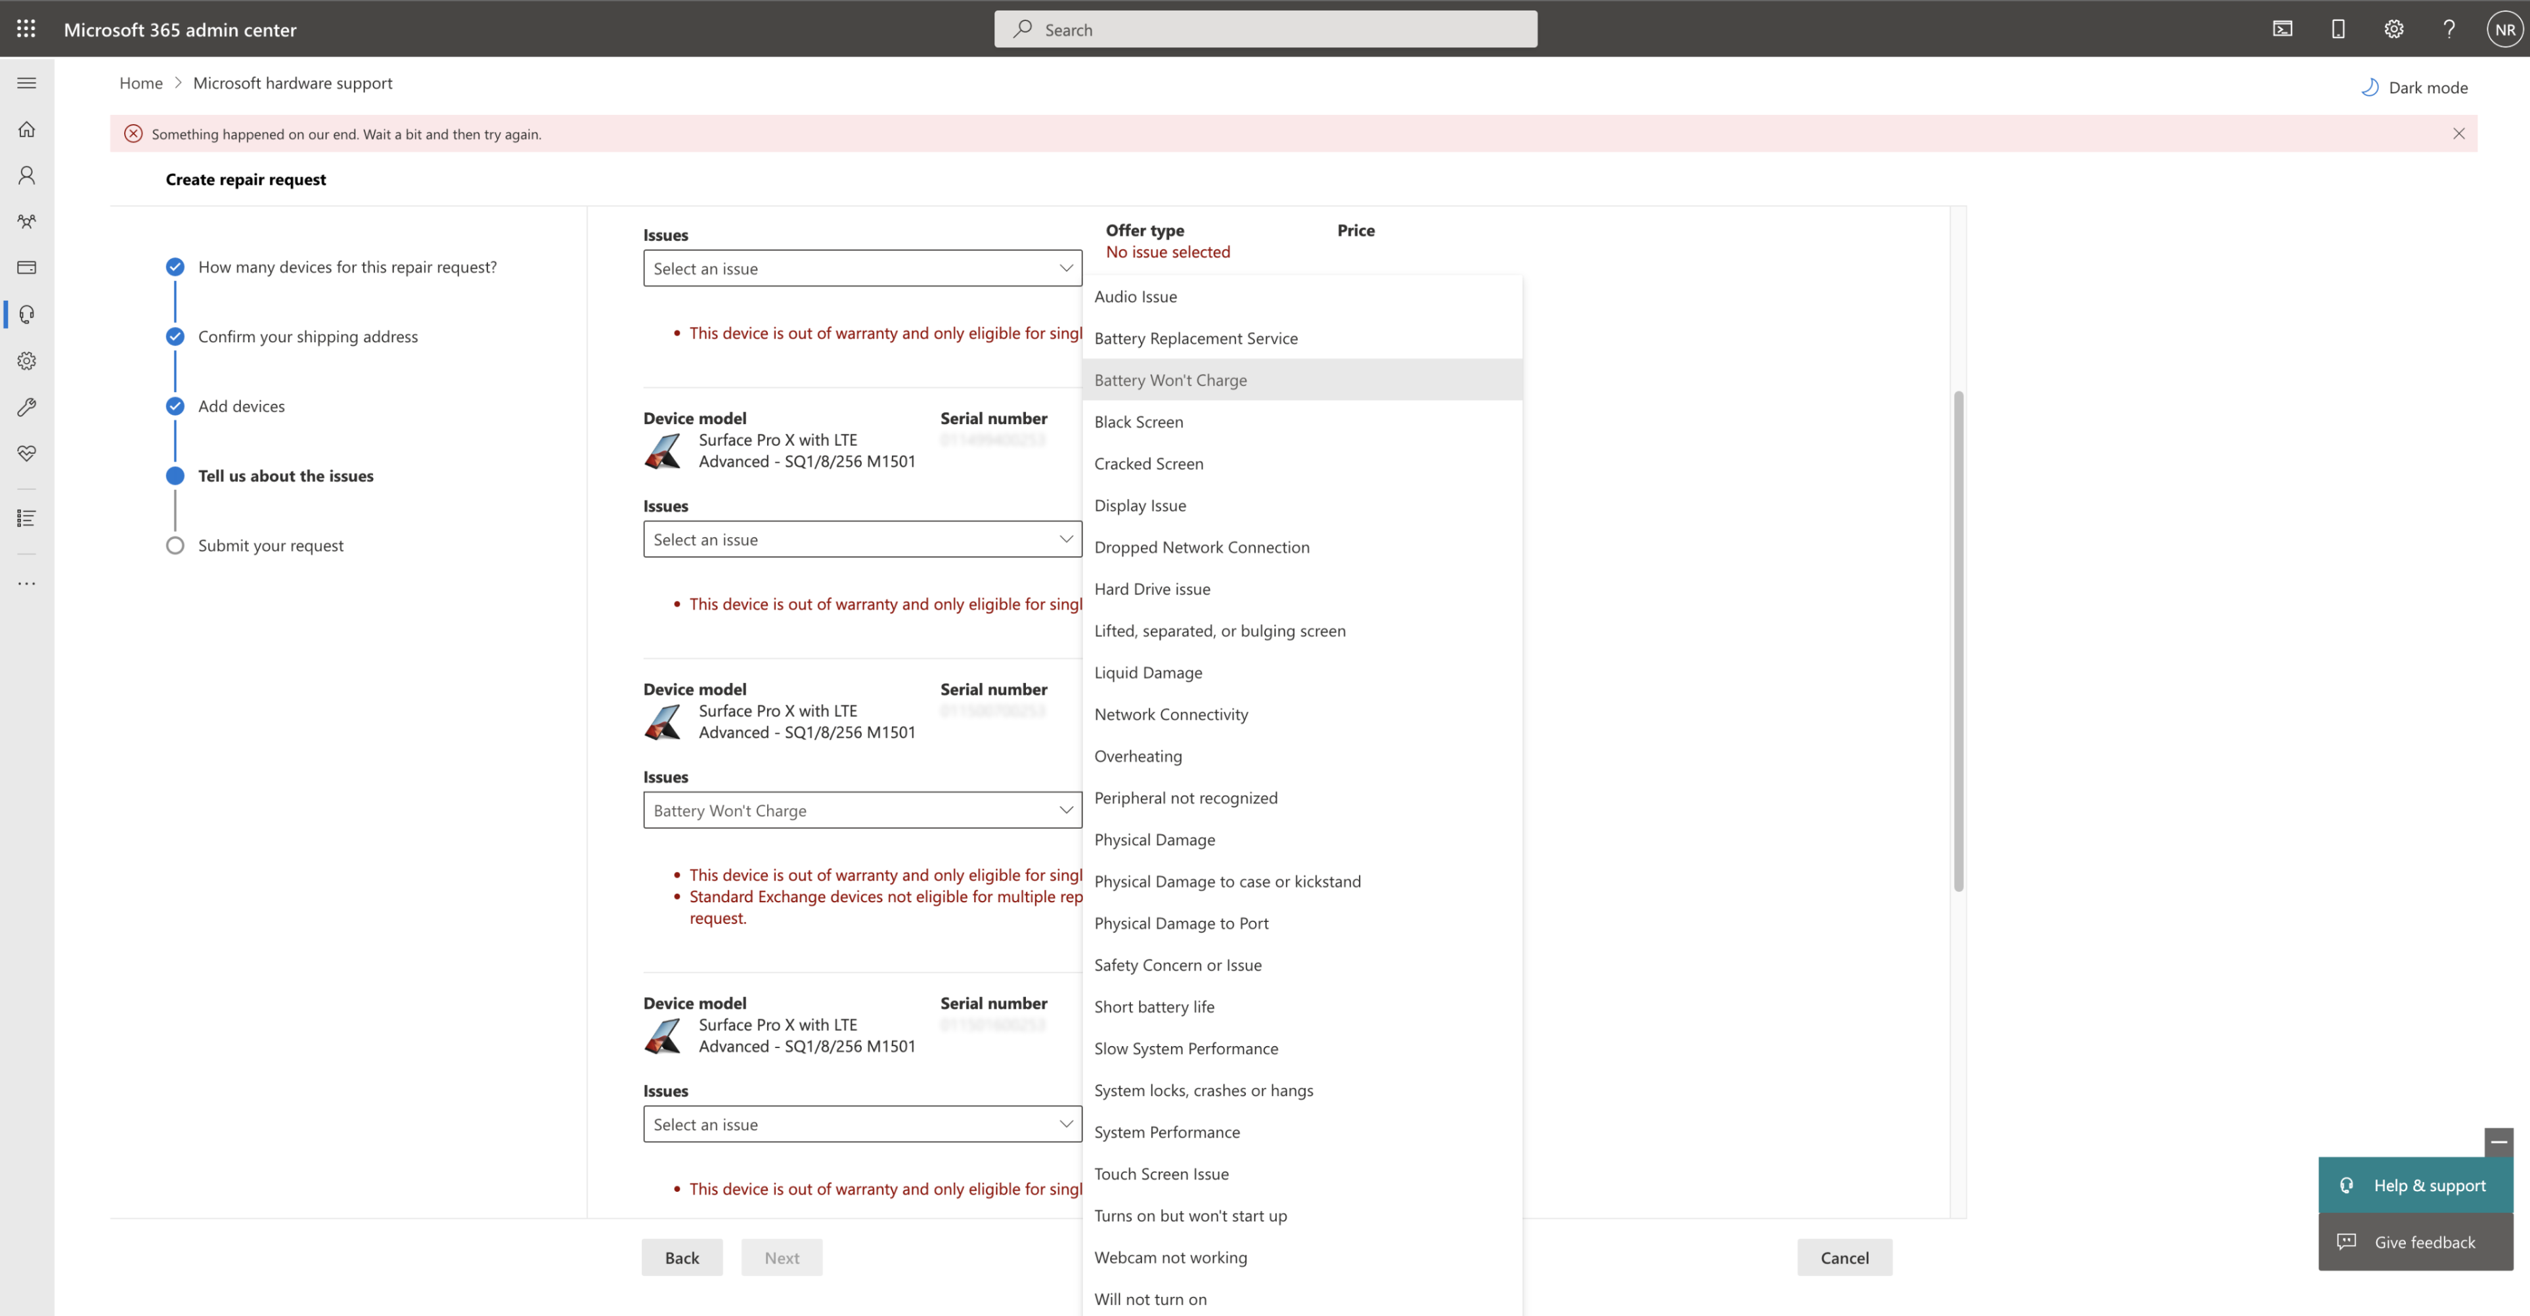Choose 'Dropped Network Connection' option
Screen dimensions: 2530x1316
[x=1302, y=547]
